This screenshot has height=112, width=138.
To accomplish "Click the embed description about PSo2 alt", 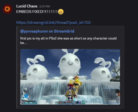I will pos(68,40).
